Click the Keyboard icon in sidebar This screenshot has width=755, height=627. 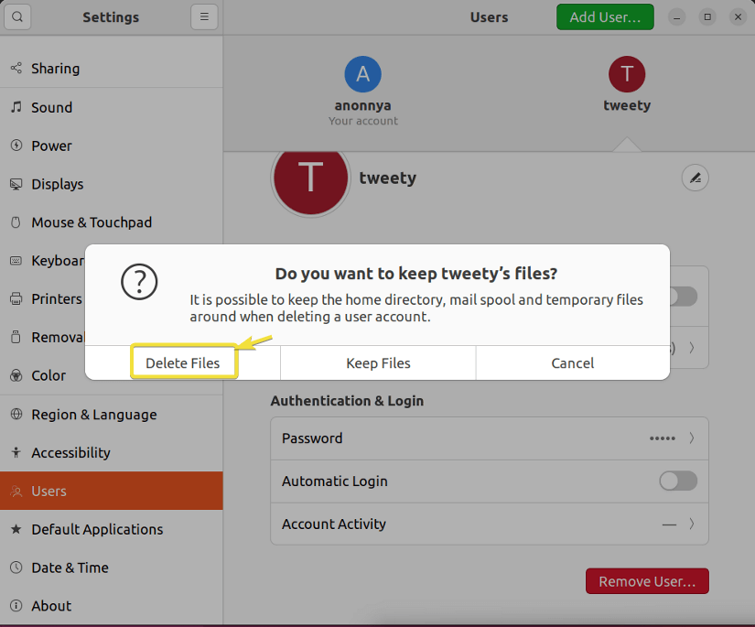click(16, 261)
